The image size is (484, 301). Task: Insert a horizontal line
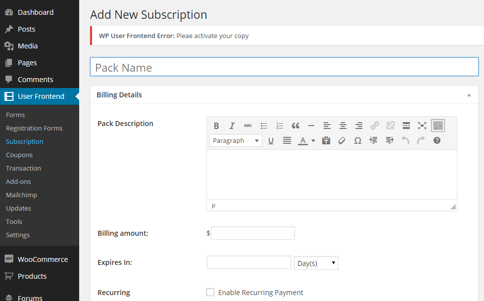[311, 126]
